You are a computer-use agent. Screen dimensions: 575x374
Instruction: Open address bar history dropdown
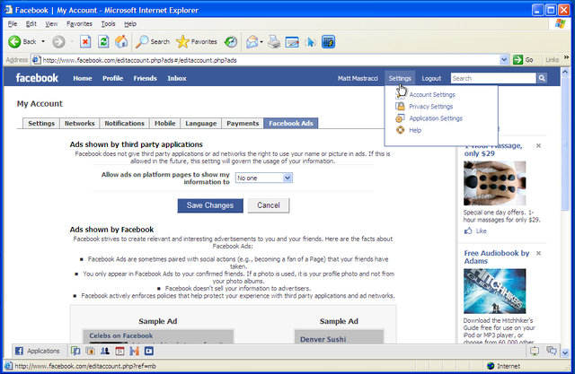(x=504, y=60)
